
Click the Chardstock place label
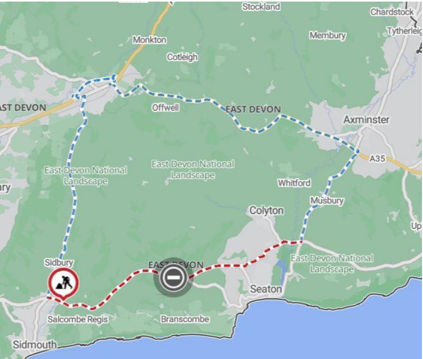391,12
